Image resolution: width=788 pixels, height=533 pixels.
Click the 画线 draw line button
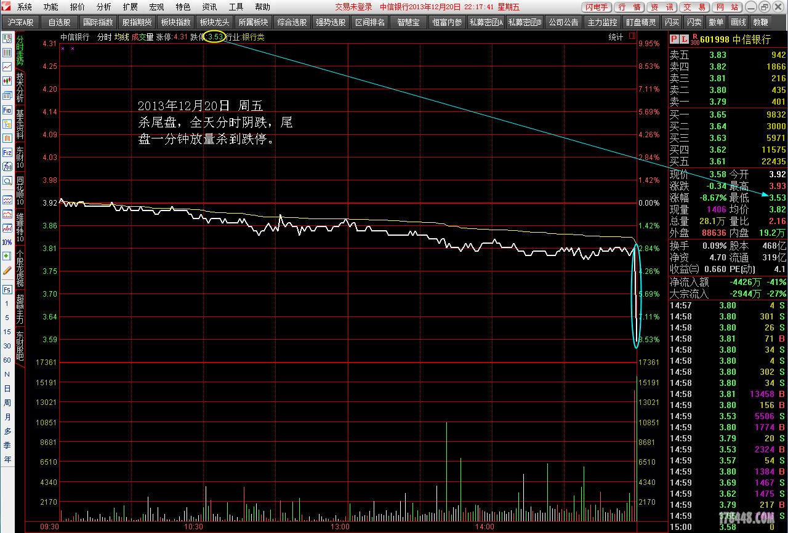coord(738,22)
